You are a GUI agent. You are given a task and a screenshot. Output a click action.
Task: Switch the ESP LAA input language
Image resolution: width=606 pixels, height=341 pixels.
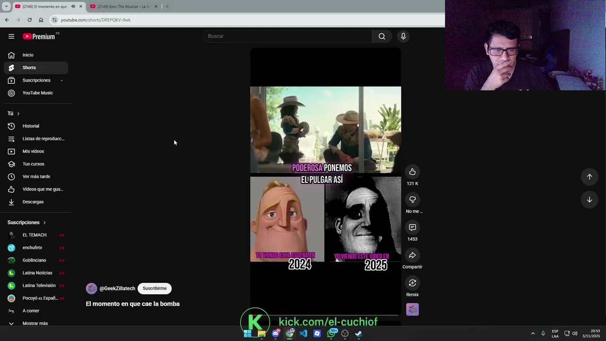pyautogui.click(x=555, y=333)
